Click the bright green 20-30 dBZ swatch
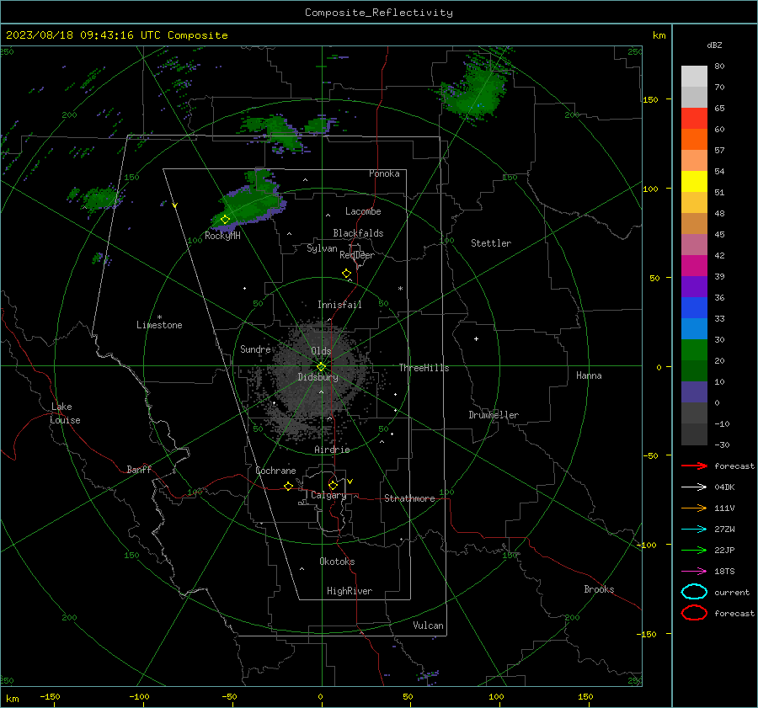The width and height of the screenshot is (758, 708). pos(694,350)
